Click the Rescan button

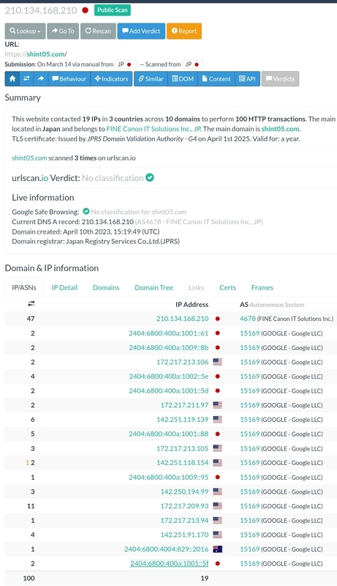pos(99,31)
